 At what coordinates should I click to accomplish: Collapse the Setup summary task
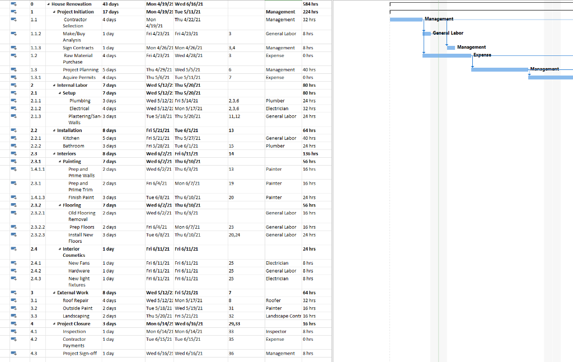pyautogui.click(x=60, y=93)
